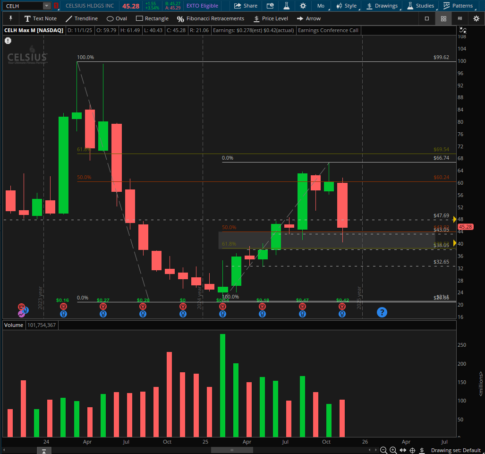Select the Trendline drawing tool
The image size is (485, 454).
tap(81, 18)
